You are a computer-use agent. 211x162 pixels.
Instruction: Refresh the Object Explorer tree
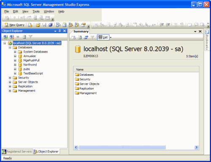(x=24, y=37)
